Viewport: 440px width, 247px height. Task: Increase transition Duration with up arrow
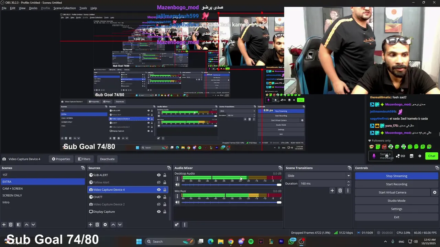tap(349, 182)
